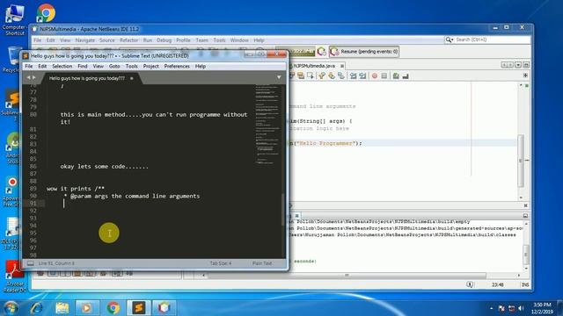
Task: Toggle highlight search icon in NetBeans editor toolbar
Action: click(x=301, y=75)
